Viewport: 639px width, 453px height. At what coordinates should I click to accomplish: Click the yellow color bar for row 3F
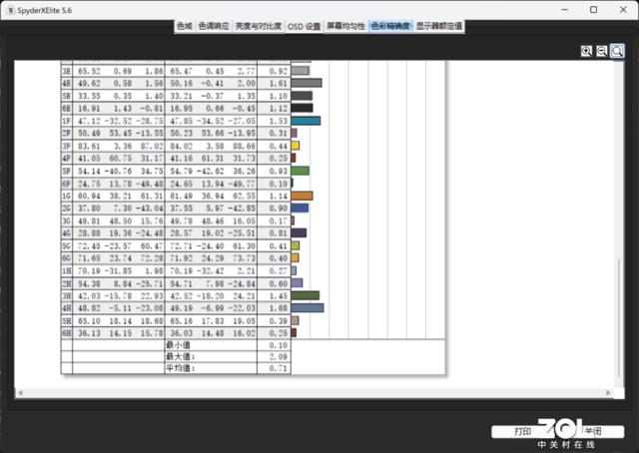[296, 146]
